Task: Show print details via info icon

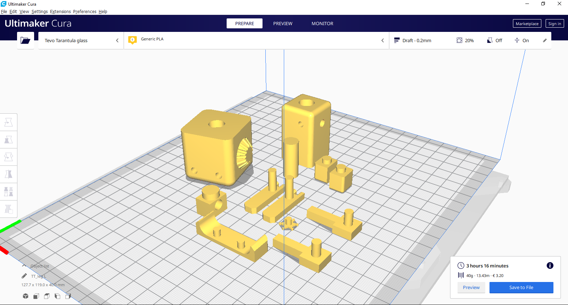Action: [550, 266]
